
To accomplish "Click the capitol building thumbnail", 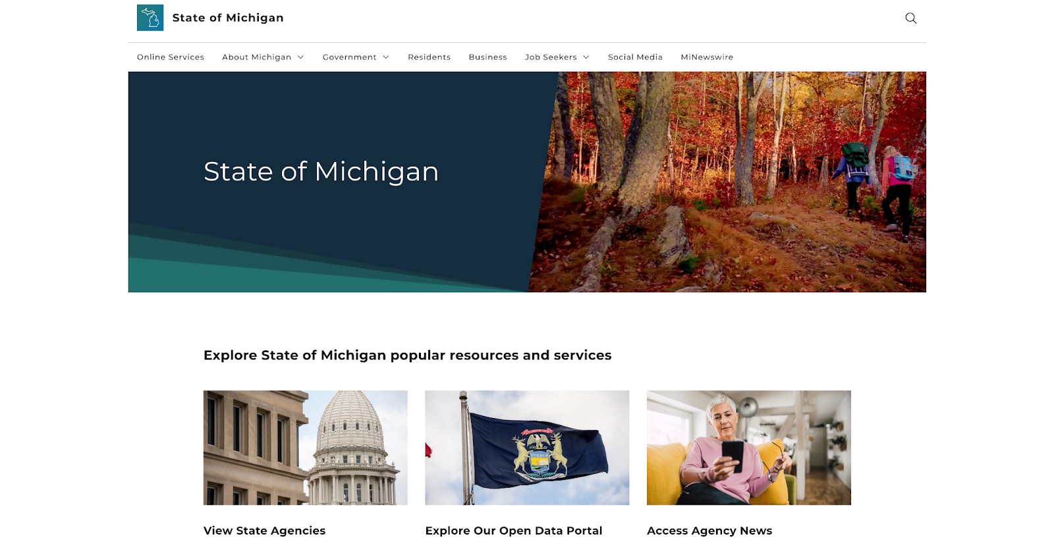I will [x=306, y=448].
